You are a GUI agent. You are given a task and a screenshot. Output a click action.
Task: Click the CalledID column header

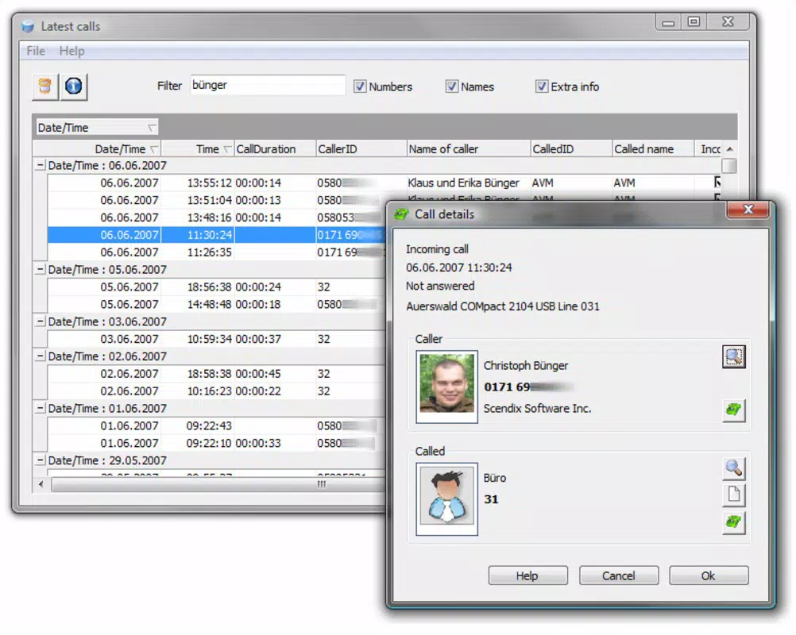(571, 149)
